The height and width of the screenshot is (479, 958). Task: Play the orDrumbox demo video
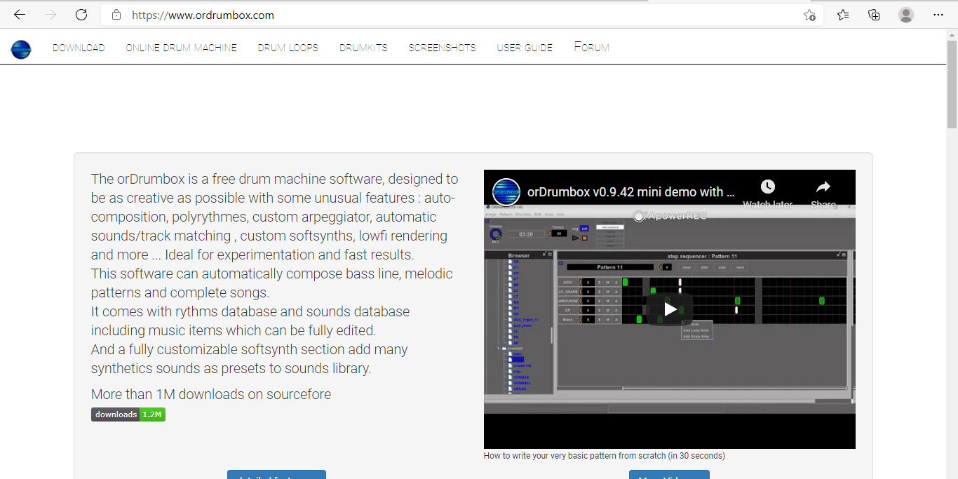pos(670,309)
